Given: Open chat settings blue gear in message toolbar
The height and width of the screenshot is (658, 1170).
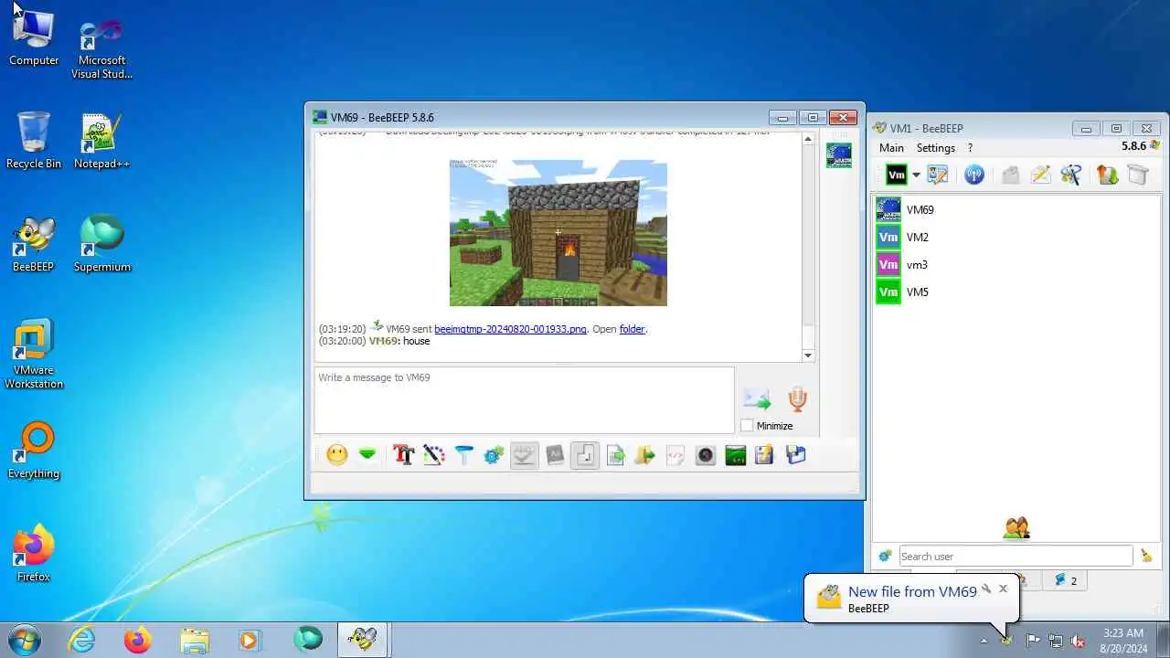Looking at the screenshot, I should pos(494,455).
